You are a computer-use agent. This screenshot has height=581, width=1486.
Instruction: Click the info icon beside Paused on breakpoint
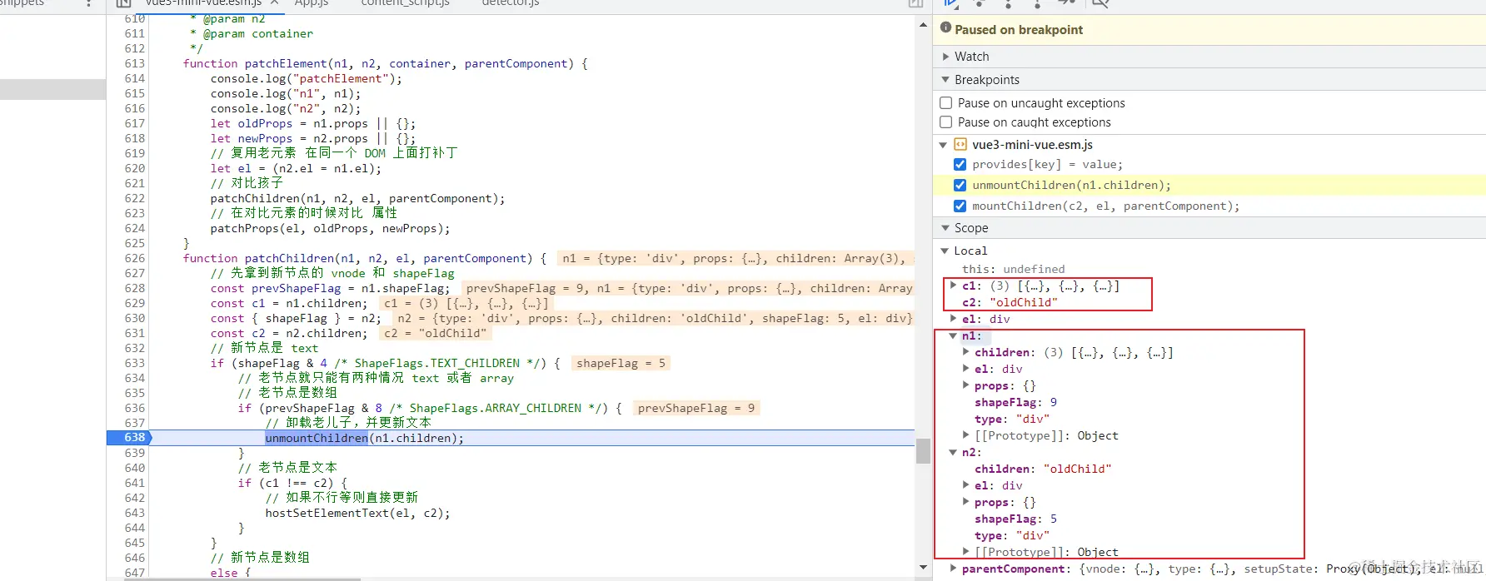pos(945,28)
